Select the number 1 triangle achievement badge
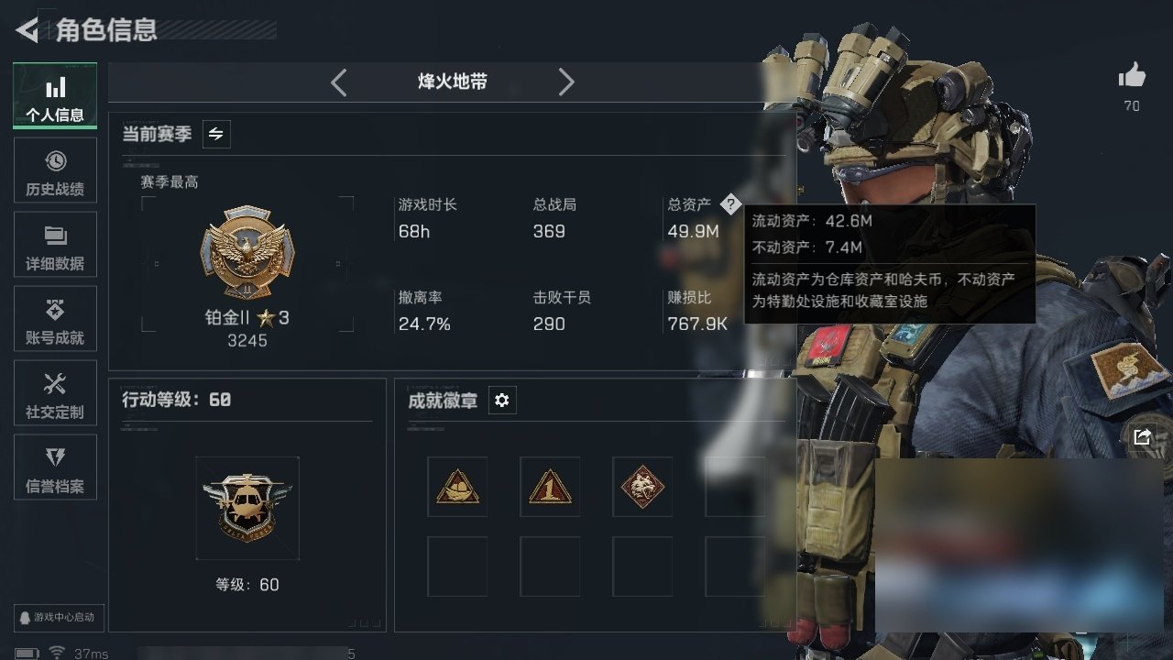 coord(550,487)
